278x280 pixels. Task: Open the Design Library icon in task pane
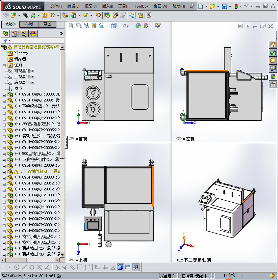click(273, 53)
